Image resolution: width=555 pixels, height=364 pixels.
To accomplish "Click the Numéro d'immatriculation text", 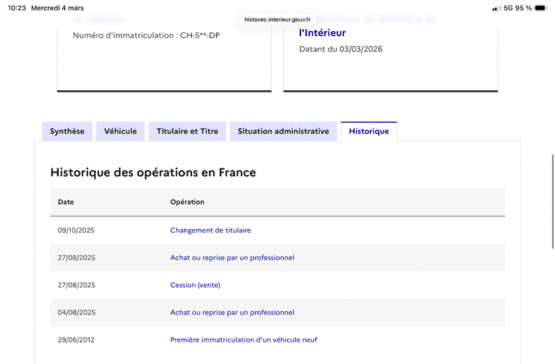I will (x=146, y=35).
